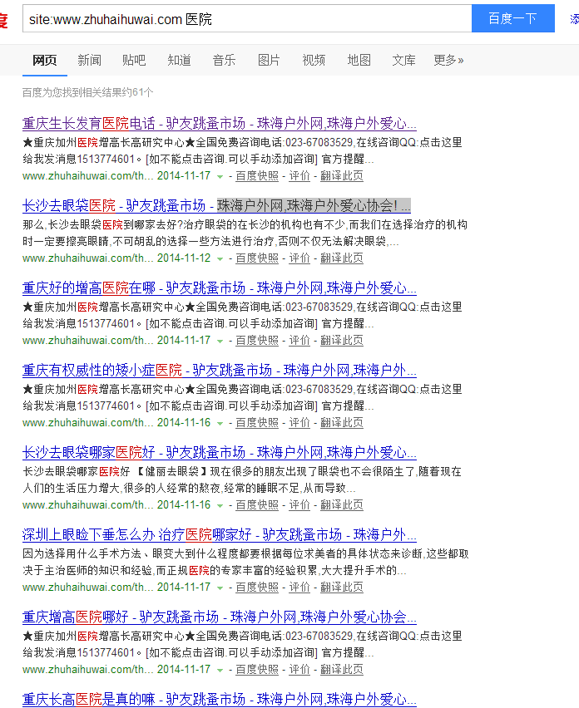This screenshot has width=579, height=708.
Task: Open the 知道 tab
Action: (179, 60)
